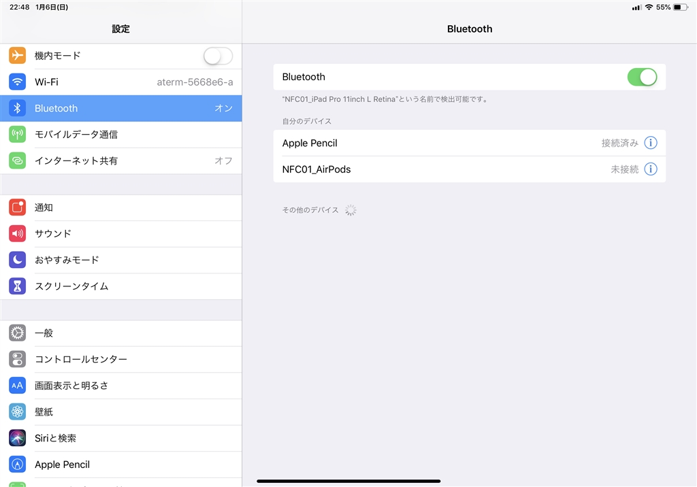Tap the Control Center switches icon
The width and height of the screenshot is (697, 487).
point(17,359)
